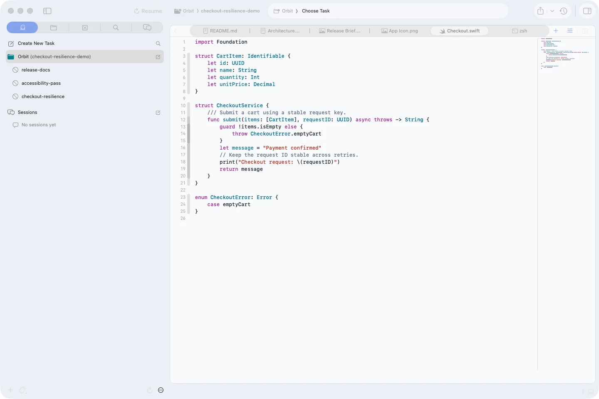Click the refresh icon at the sidebar bottom
The image size is (599, 399).
[x=150, y=390]
